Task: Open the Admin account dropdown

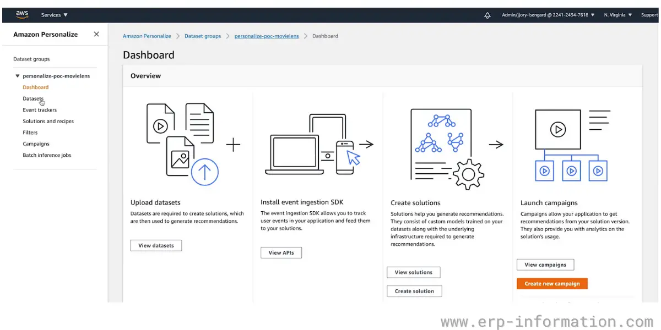Action: coord(548,15)
